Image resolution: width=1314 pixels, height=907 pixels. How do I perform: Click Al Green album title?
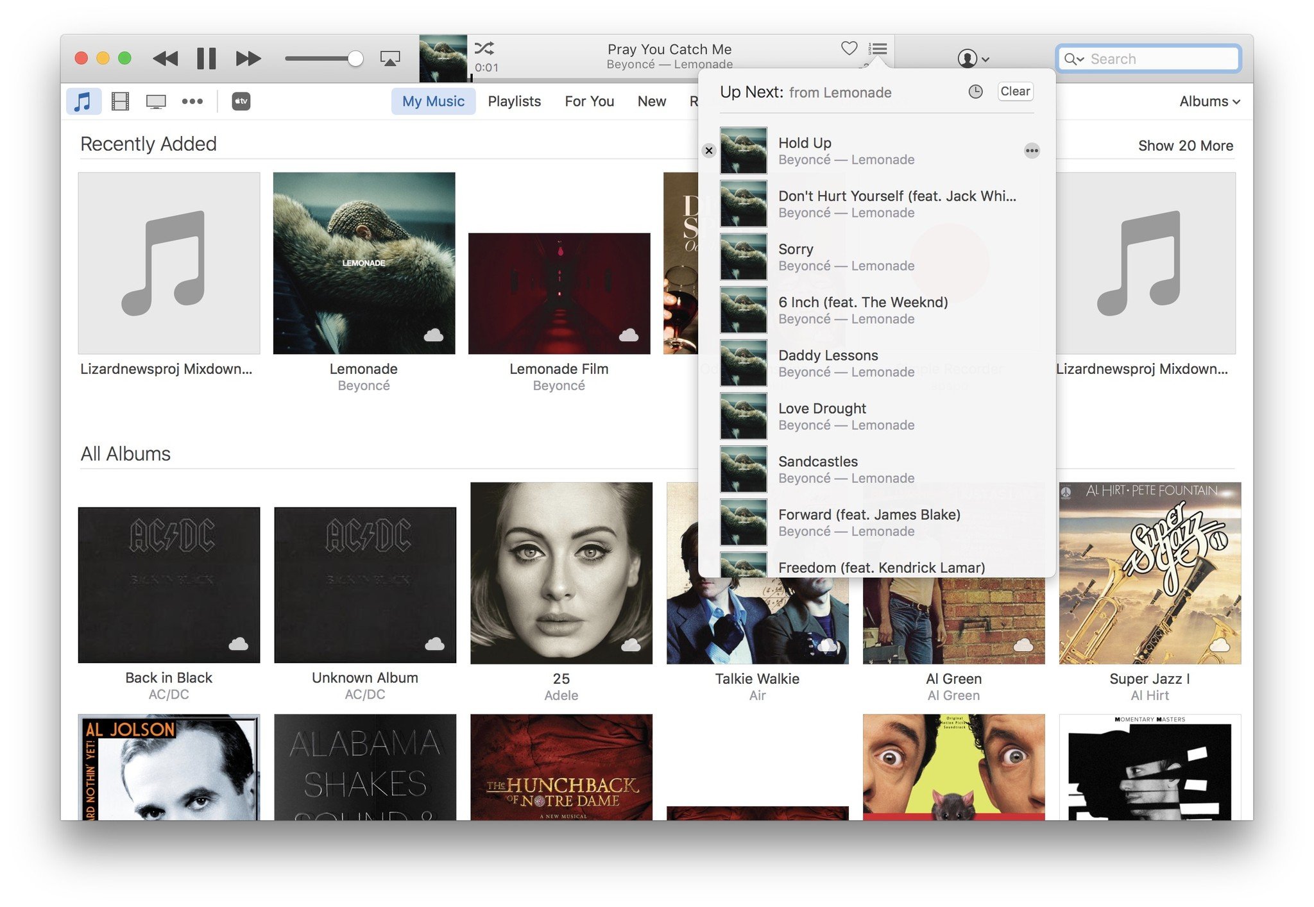click(x=953, y=679)
